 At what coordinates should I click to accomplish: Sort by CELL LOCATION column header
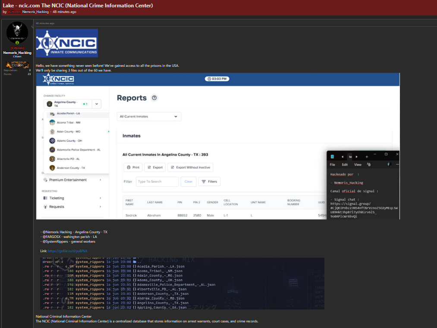[231, 202]
